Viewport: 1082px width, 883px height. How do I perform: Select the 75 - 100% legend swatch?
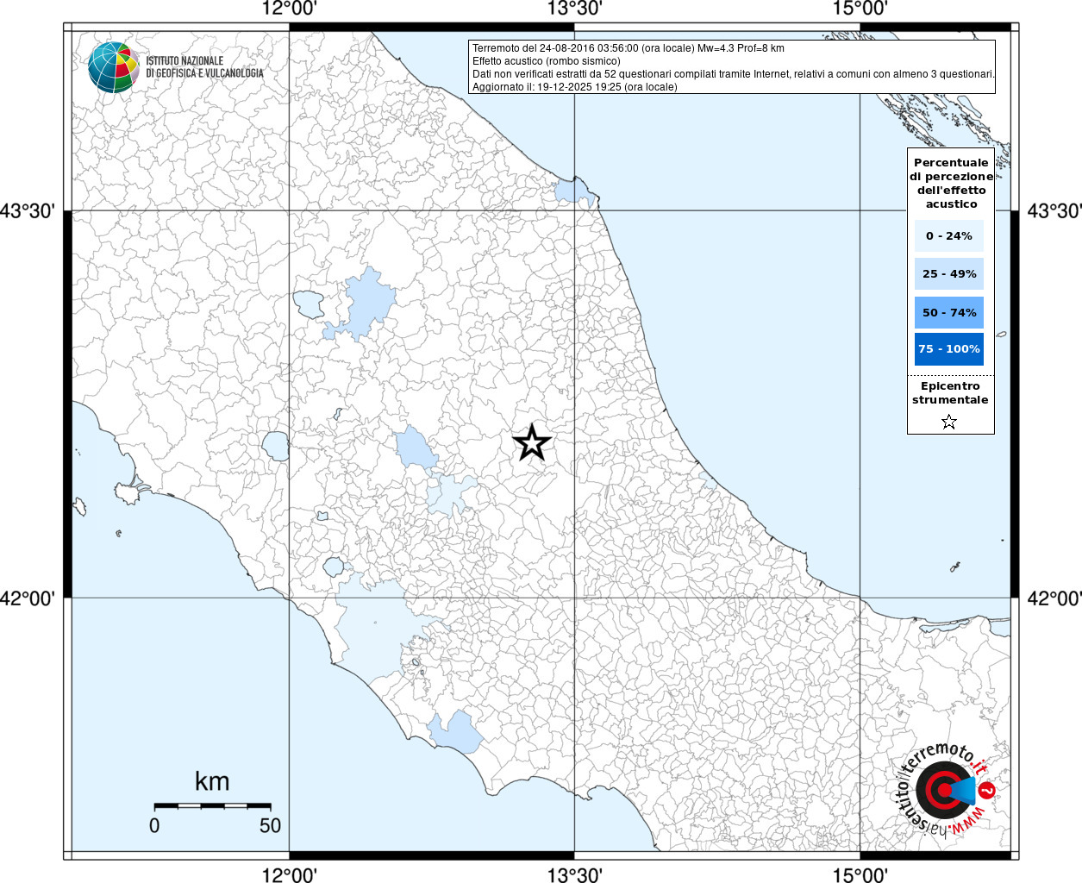click(949, 349)
